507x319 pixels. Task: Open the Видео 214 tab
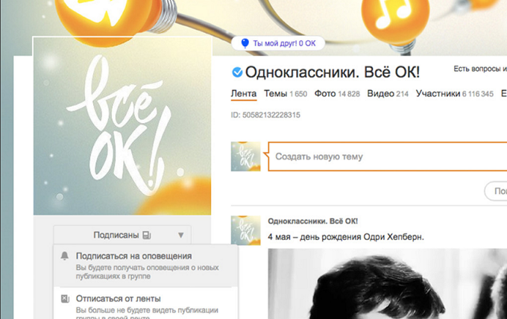tap(388, 94)
